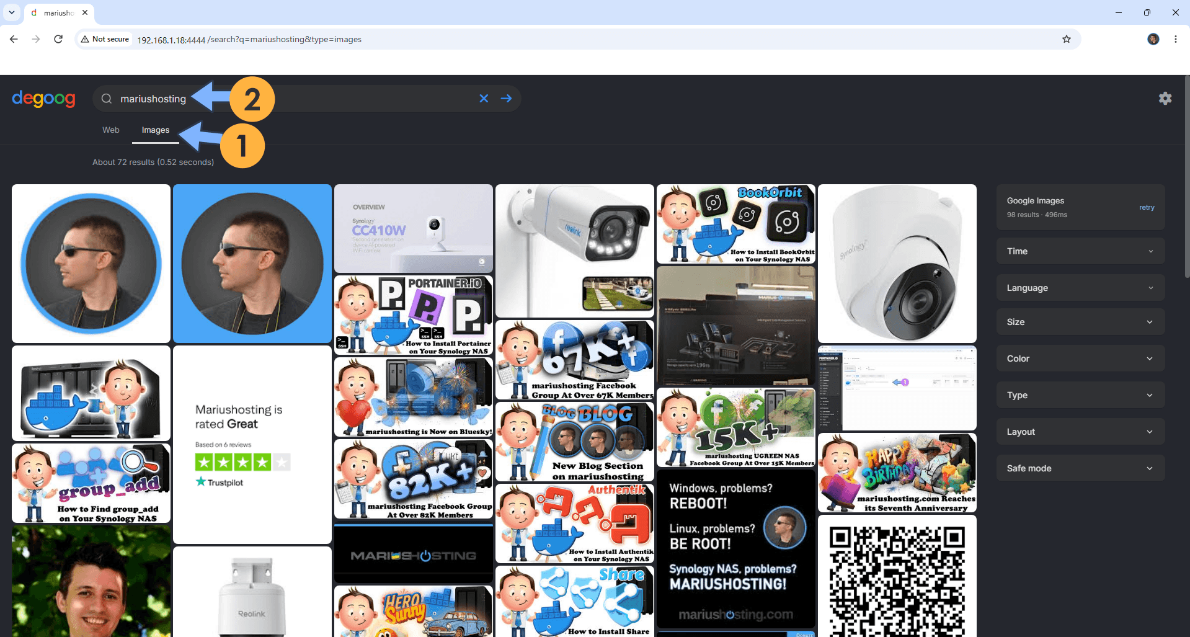Open the Portainer install guide image
1190x637 pixels.
414,316
